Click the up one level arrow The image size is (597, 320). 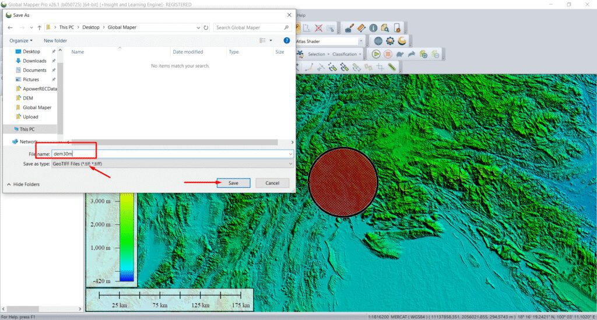(x=39, y=27)
